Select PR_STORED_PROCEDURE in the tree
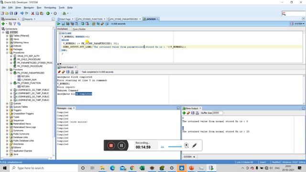This screenshot has width=306, height=172. pyautogui.click(x=30, y=66)
